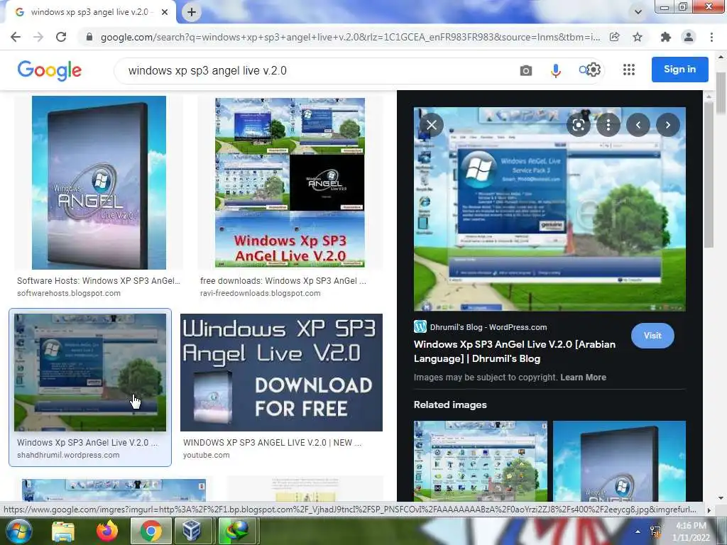Image resolution: width=727 pixels, height=545 pixels.
Task: Open the related DVD case image
Action: [x=619, y=461]
